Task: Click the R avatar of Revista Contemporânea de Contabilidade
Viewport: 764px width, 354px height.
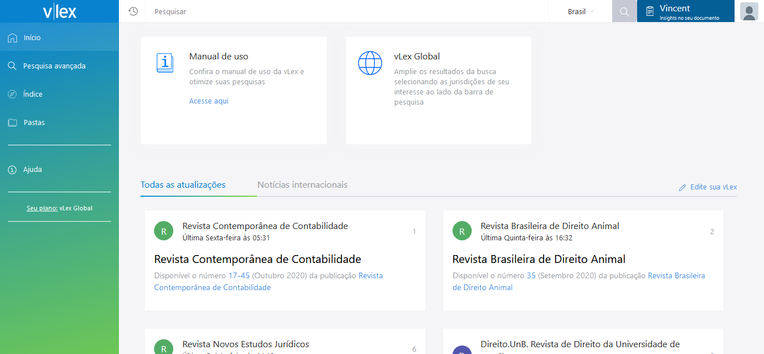Action: pyautogui.click(x=164, y=231)
